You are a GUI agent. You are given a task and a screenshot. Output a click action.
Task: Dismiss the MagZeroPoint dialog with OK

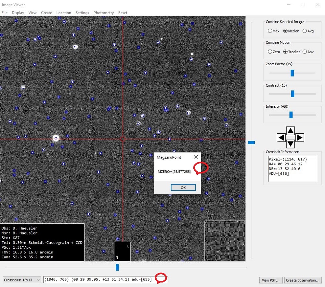tap(183, 187)
